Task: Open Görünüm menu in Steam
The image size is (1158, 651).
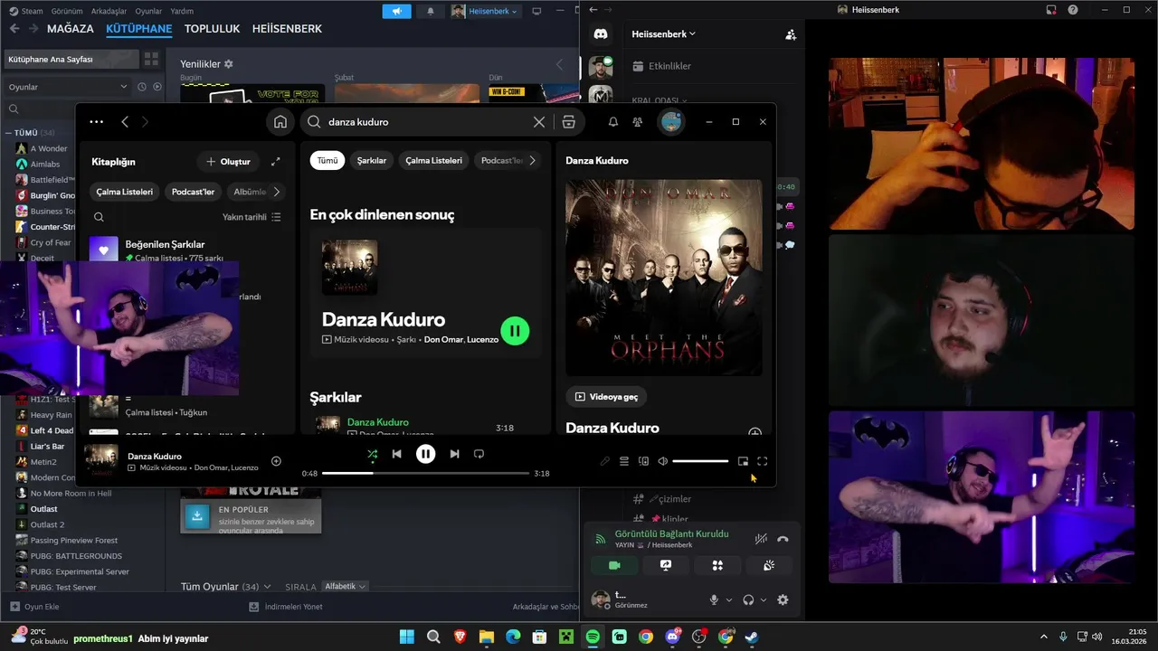Action: click(x=67, y=11)
